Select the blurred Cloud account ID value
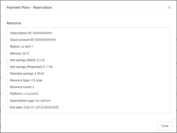The height and width of the screenshot is (133, 177). coord(46,40)
